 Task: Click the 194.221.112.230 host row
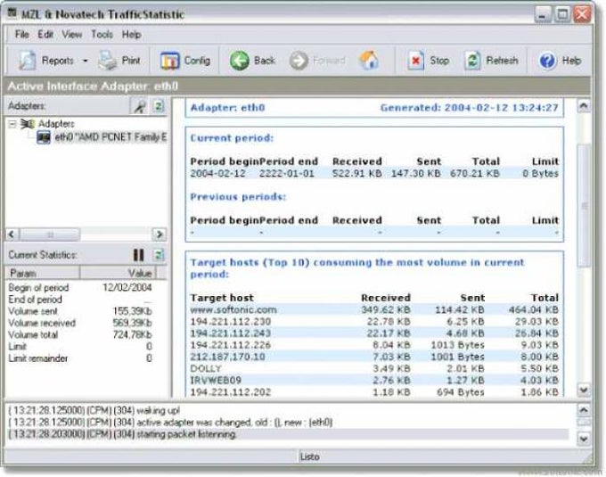point(374,322)
